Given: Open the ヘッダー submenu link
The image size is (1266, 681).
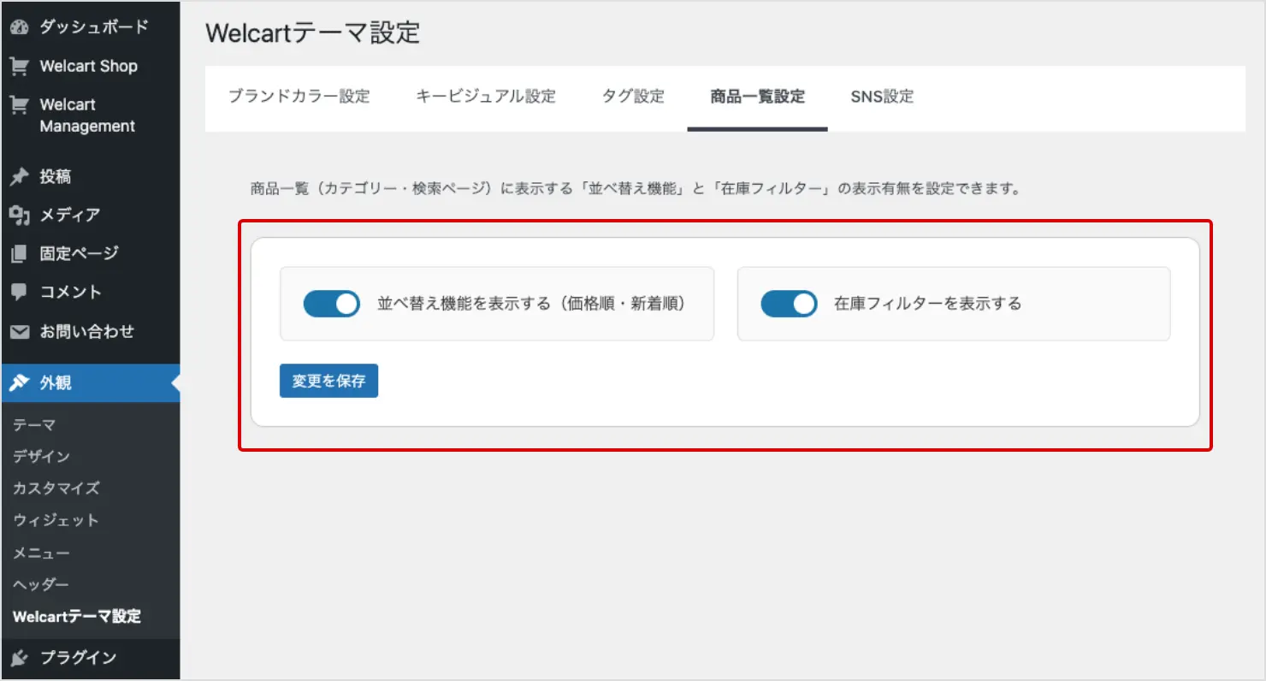Looking at the screenshot, I should pos(41,584).
